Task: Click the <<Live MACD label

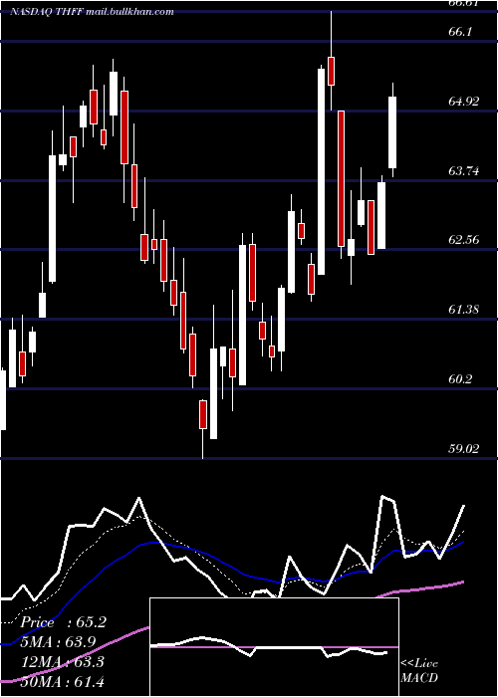Action: pyautogui.click(x=419, y=670)
